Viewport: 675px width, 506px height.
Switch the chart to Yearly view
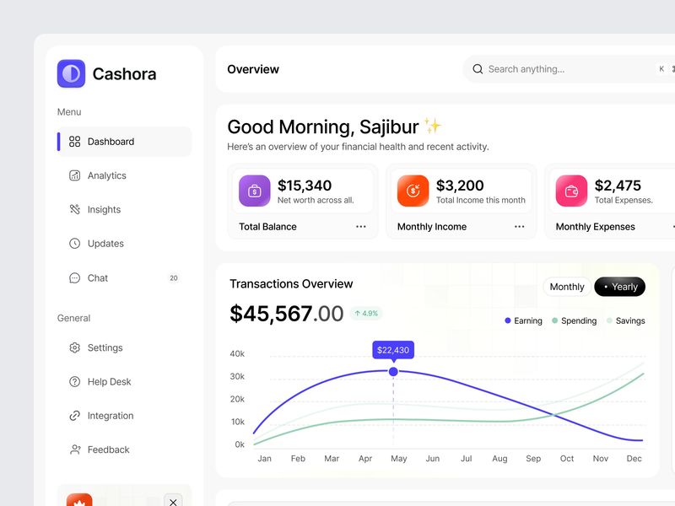click(619, 287)
